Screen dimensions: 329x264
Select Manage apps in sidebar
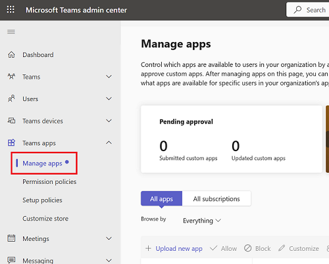(x=43, y=164)
